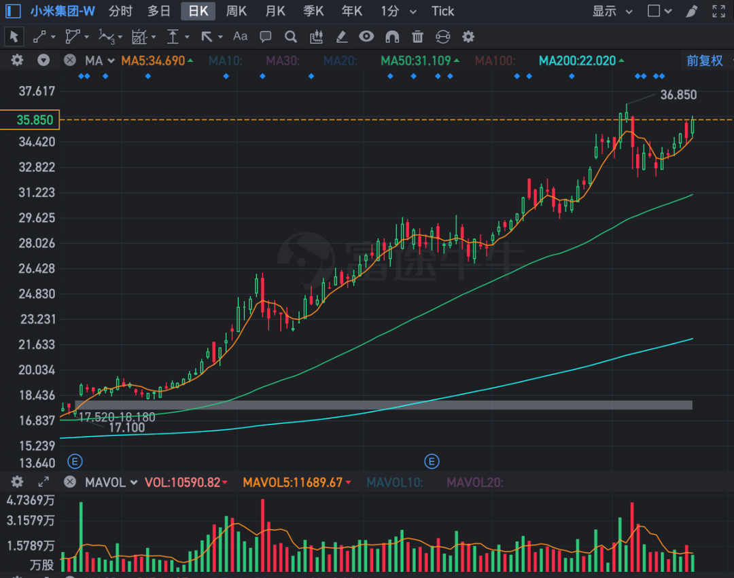
Task: Toggle MA10 moving average line
Action: coord(225,61)
